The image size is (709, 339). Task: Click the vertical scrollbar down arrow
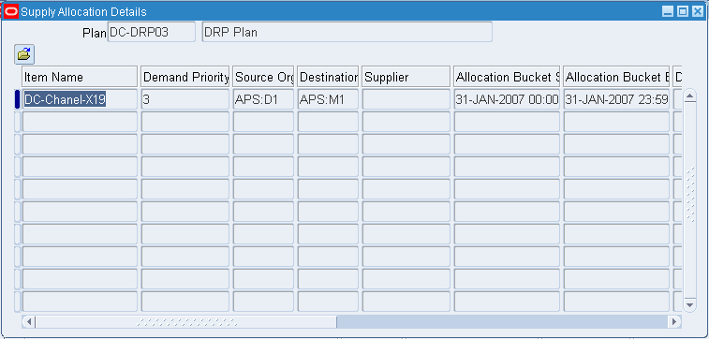pos(689,304)
